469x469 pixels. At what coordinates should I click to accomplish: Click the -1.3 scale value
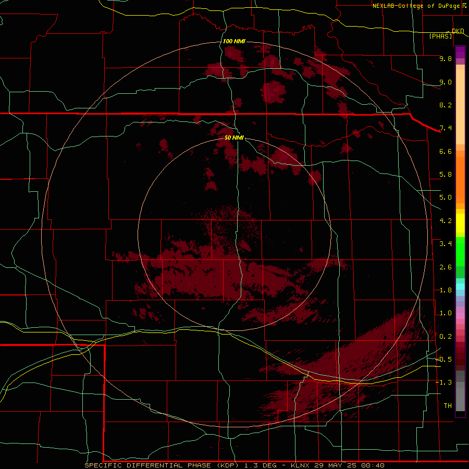[x=443, y=382]
